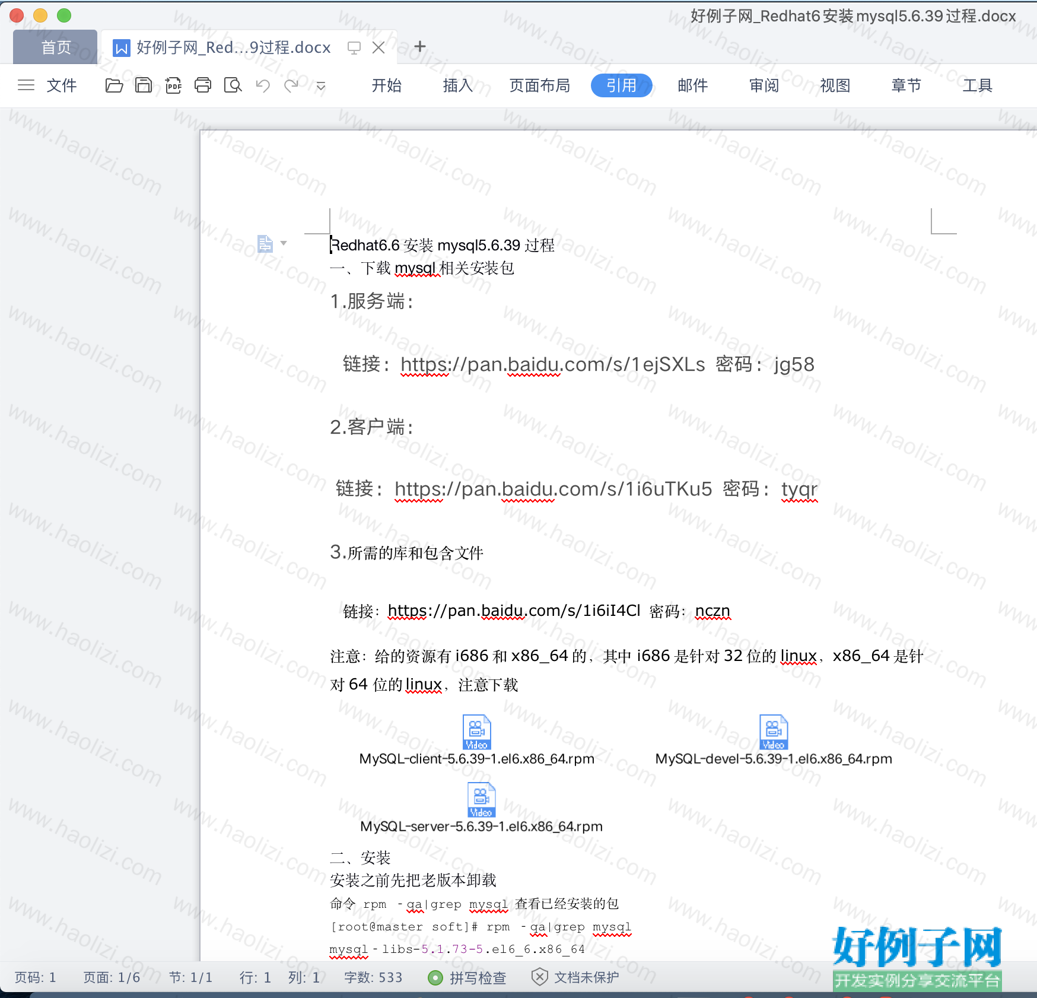
Task: Expand the paragraph layout dropdown arrow
Action: tap(284, 243)
